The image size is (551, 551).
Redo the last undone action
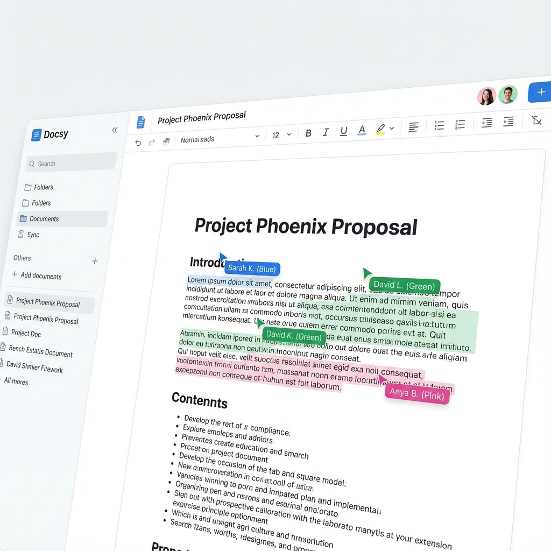152,142
